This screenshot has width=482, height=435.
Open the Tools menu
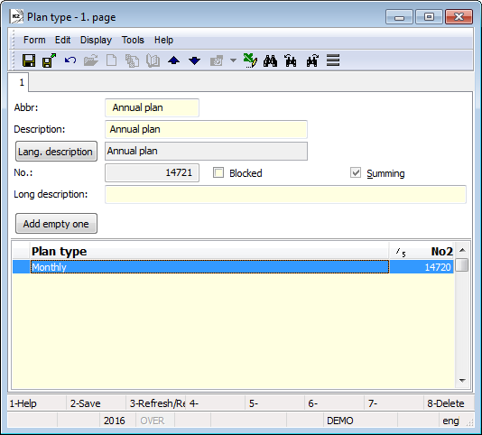[x=133, y=40]
